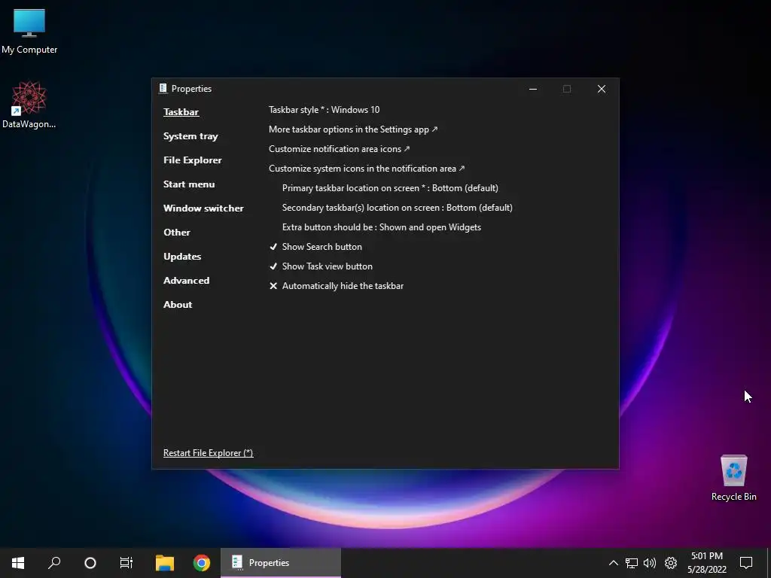The height and width of the screenshot is (578, 771).
Task: Show hidden system tray icons chevron
Action: coord(613,563)
